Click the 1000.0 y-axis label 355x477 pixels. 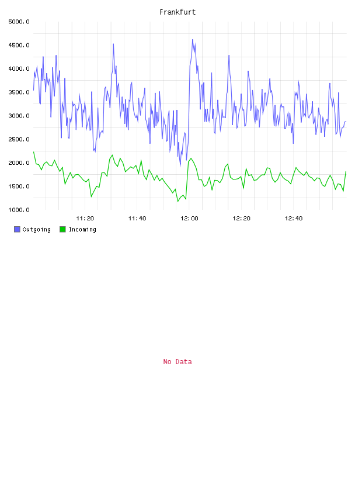(x=19, y=210)
